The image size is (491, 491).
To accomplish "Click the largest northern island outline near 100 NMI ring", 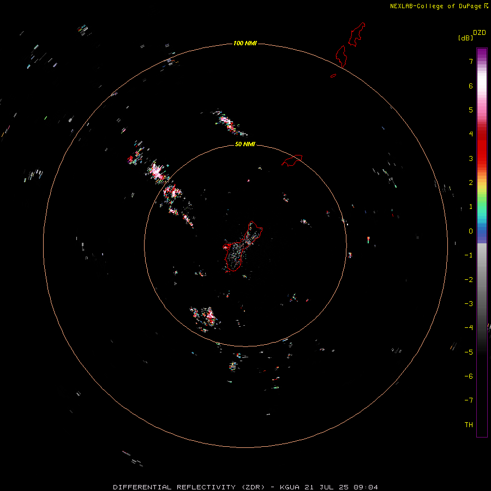I will coord(357,34).
